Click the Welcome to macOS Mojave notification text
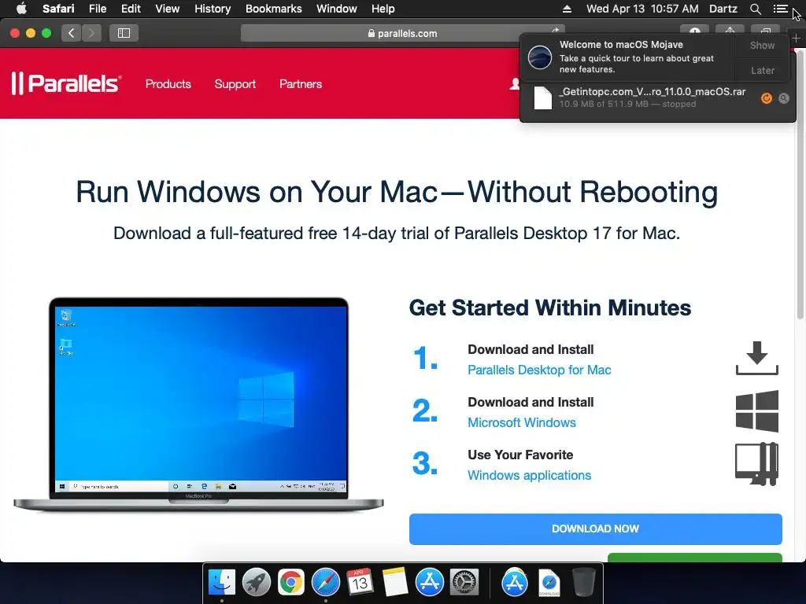This screenshot has height=604, width=806. click(x=621, y=45)
